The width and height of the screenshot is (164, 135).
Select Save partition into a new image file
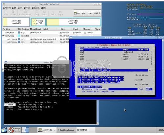coord(101,77)
